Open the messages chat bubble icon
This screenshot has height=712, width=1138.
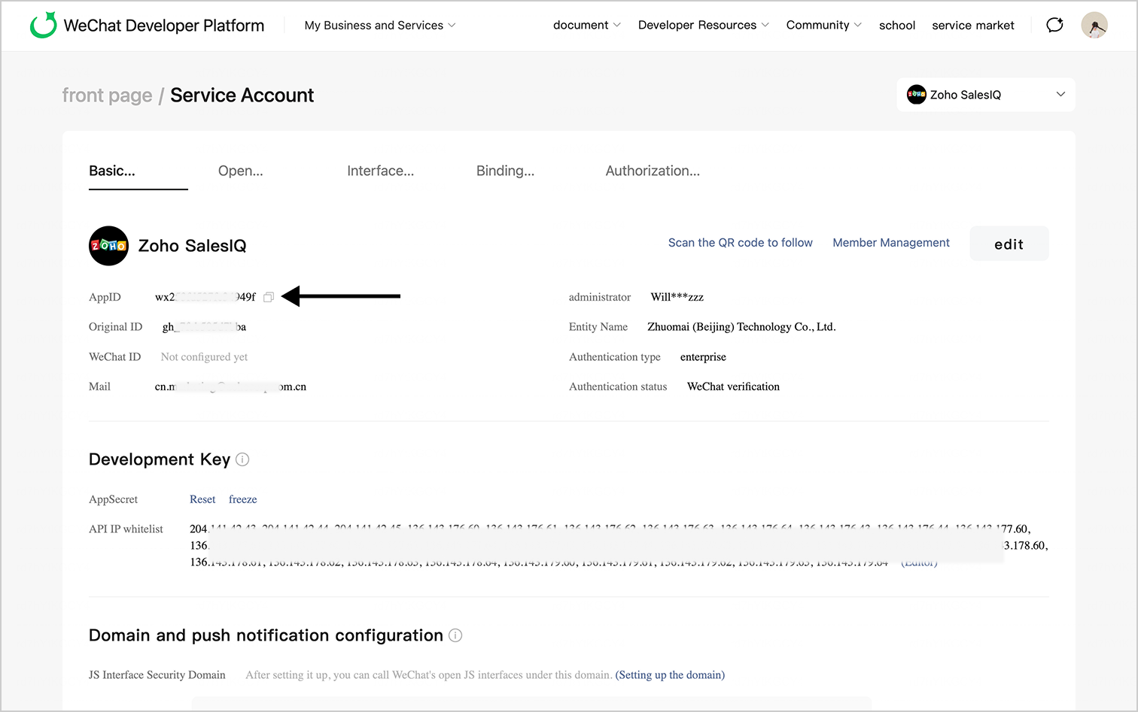pyautogui.click(x=1054, y=25)
